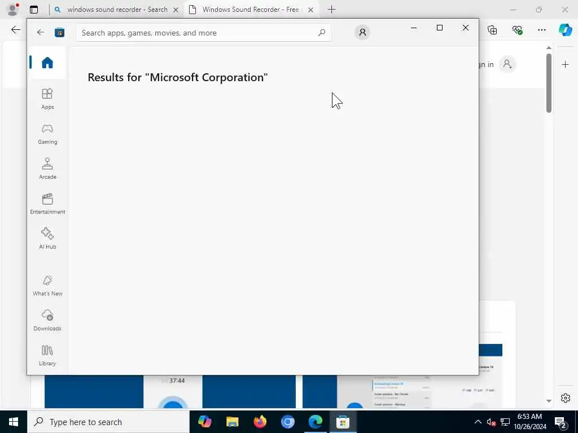The image size is (578, 433).
Task: View What's New in Store
Action: click(x=47, y=286)
